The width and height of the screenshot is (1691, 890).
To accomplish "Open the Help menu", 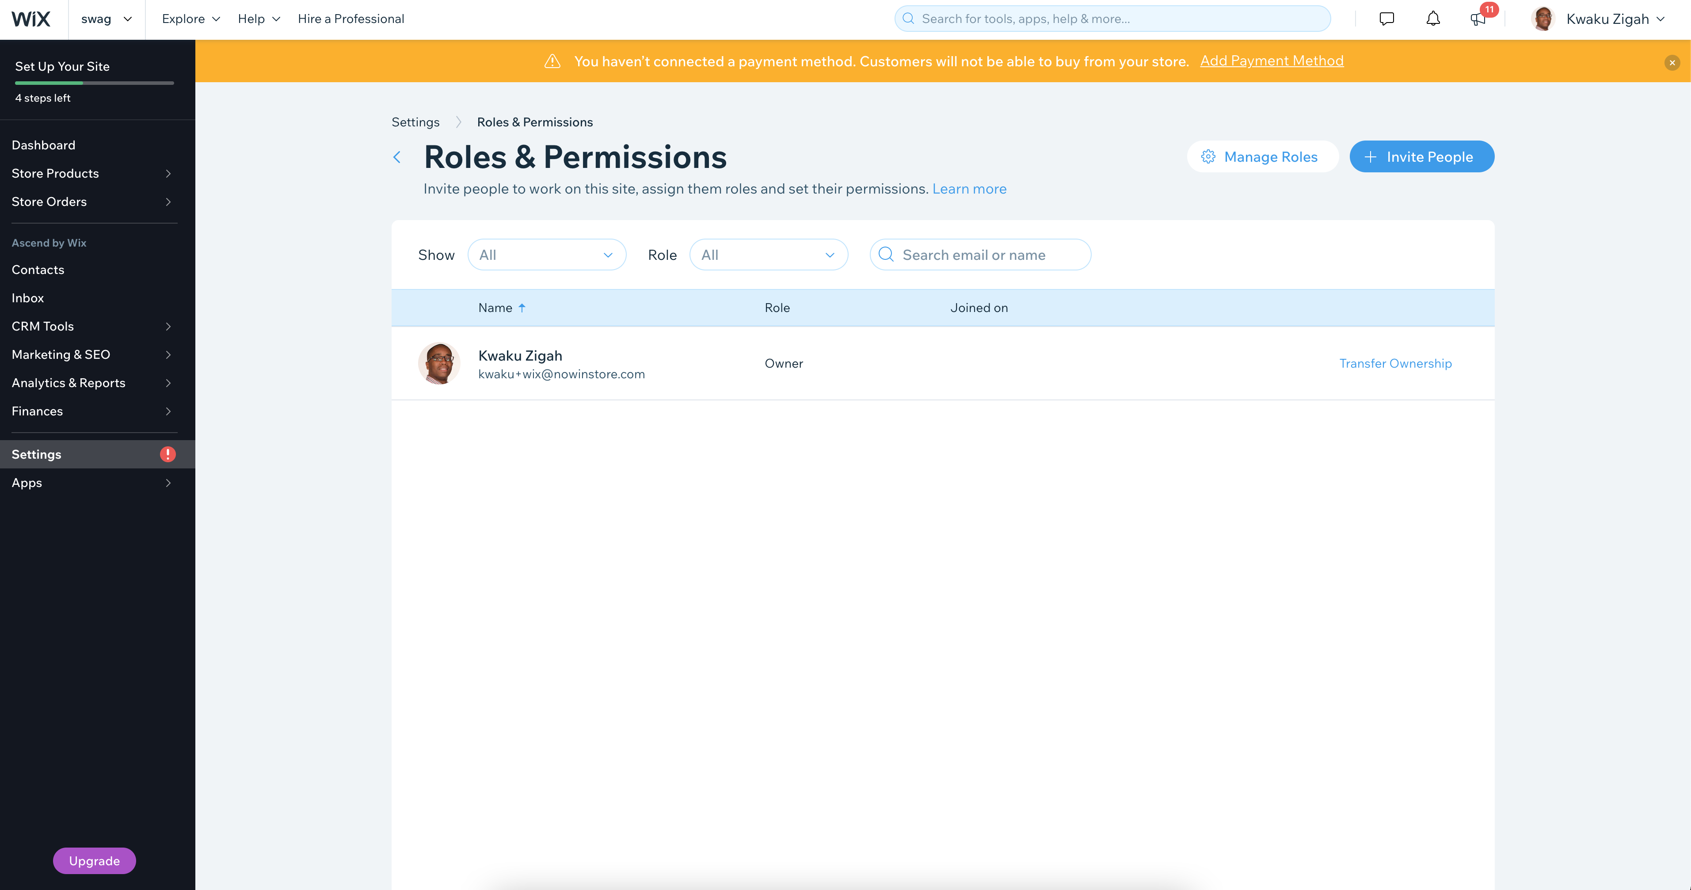I will [259, 19].
